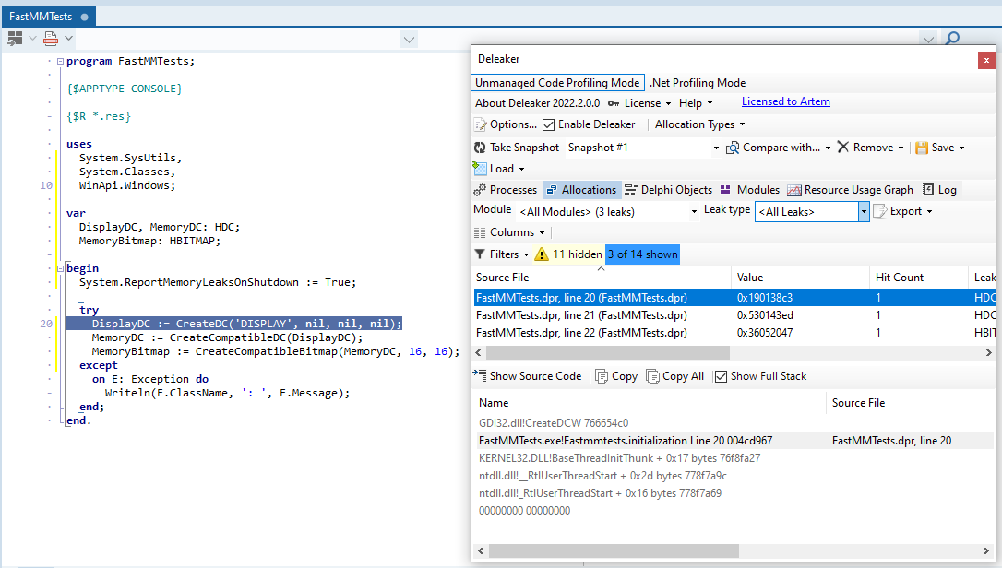Click the Show Source Code icon
This screenshot has height=568, width=1002.
(481, 375)
